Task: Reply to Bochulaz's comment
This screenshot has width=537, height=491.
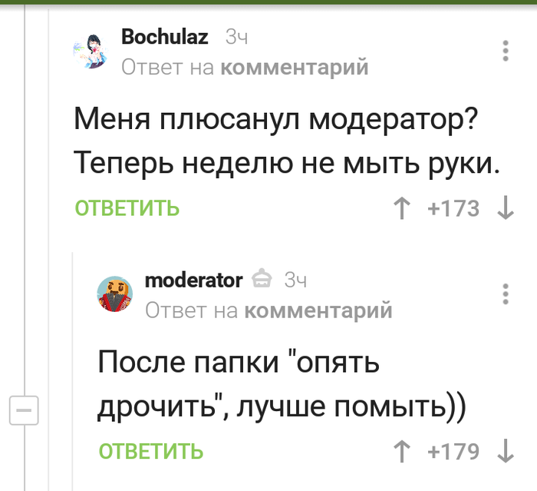Action: [x=127, y=207]
